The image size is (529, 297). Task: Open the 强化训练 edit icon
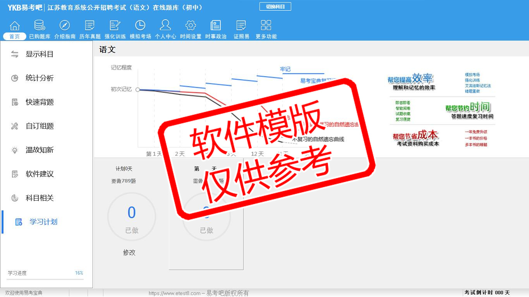pos(115,26)
